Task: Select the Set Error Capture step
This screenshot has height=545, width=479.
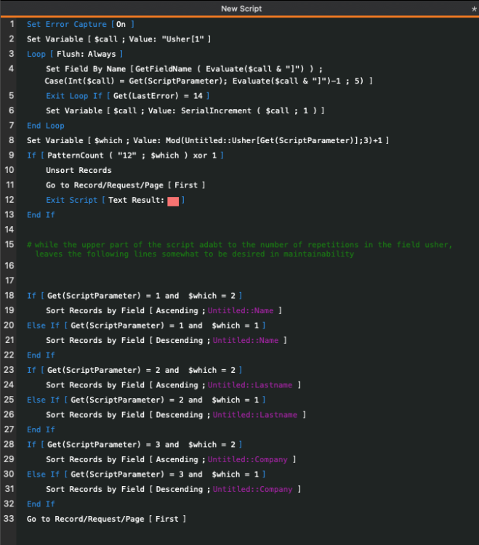Action: (80, 24)
